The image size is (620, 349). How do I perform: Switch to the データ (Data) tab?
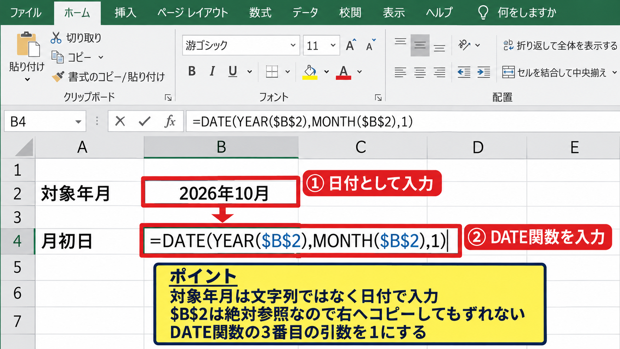tap(305, 13)
